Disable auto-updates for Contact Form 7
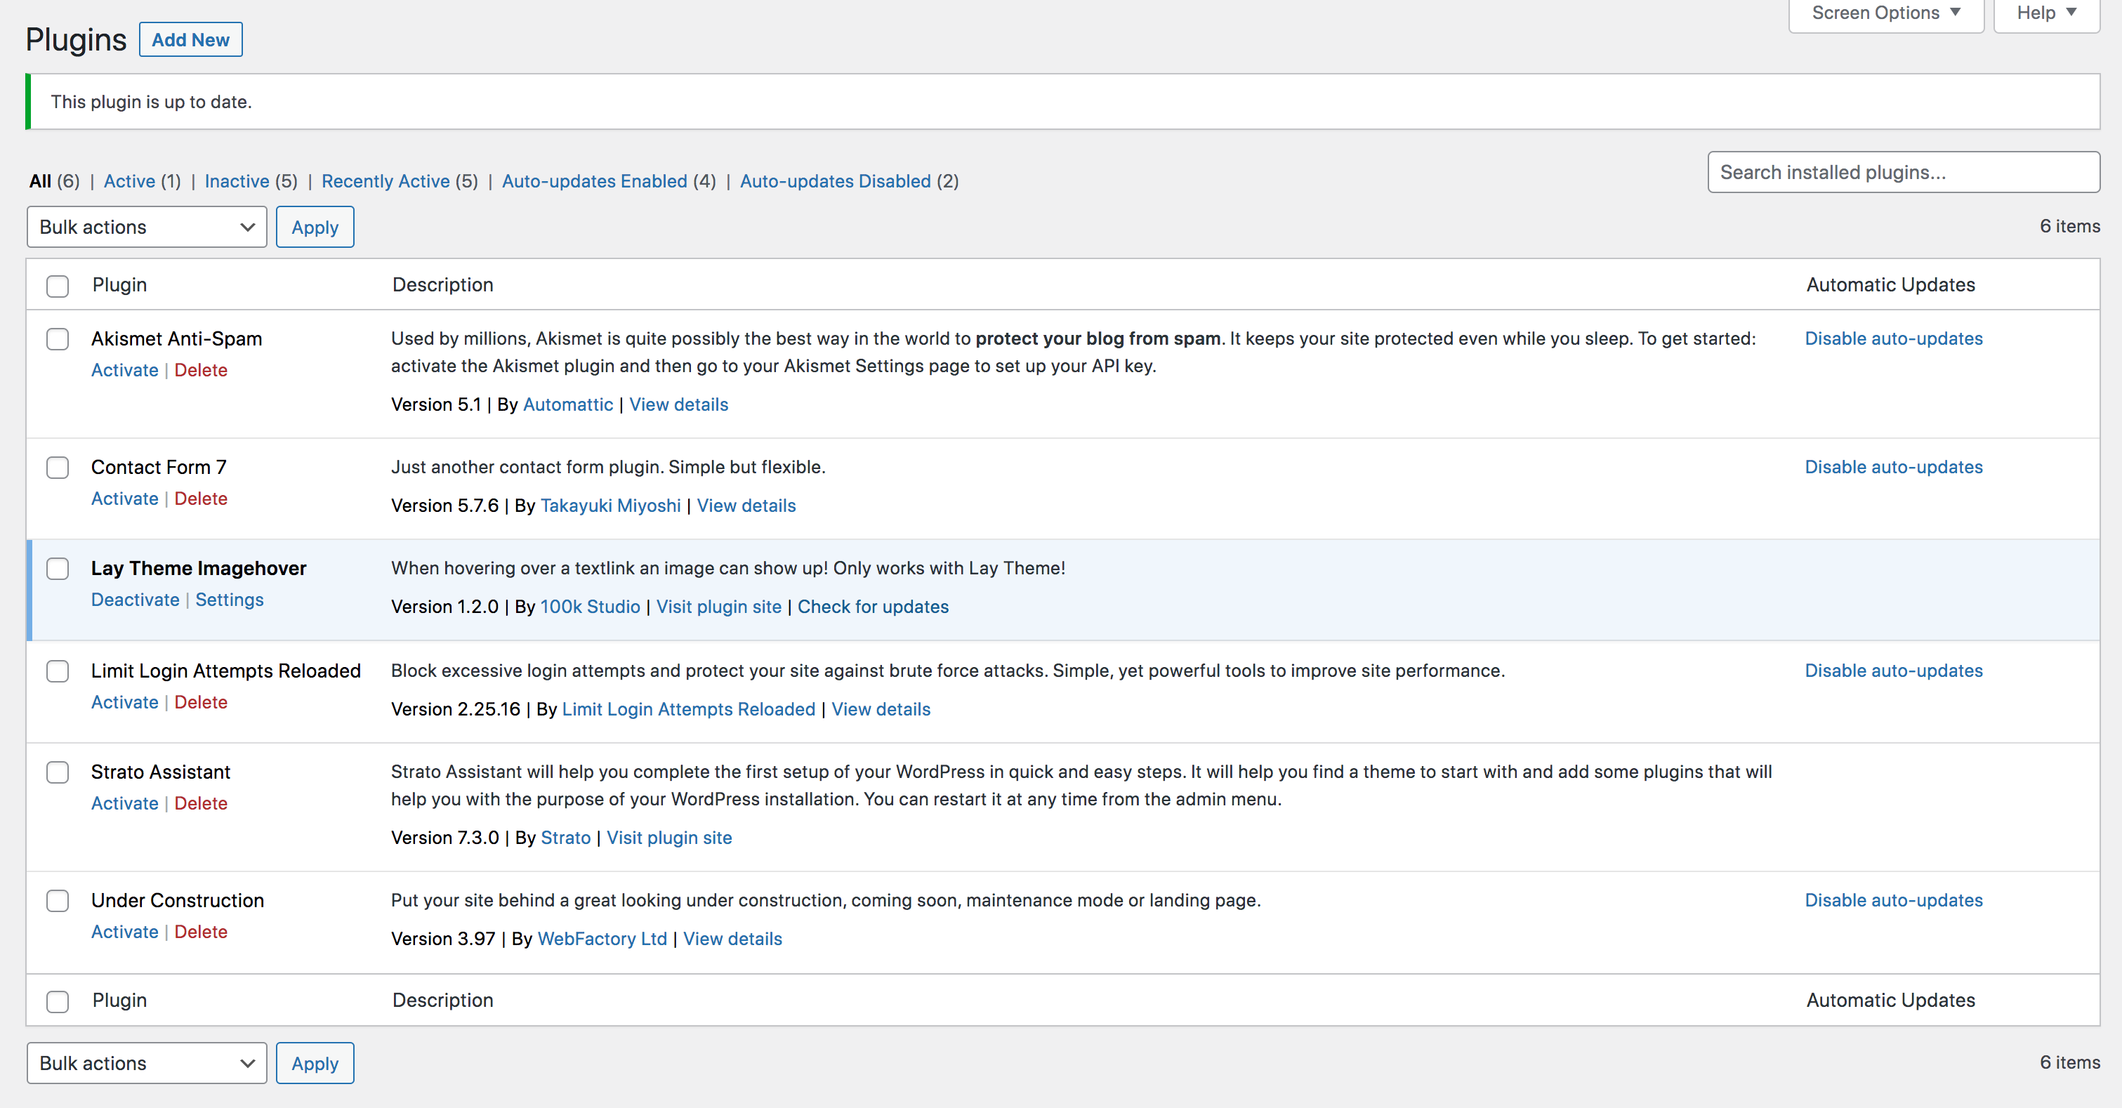2122x1108 pixels. click(x=1893, y=467)
